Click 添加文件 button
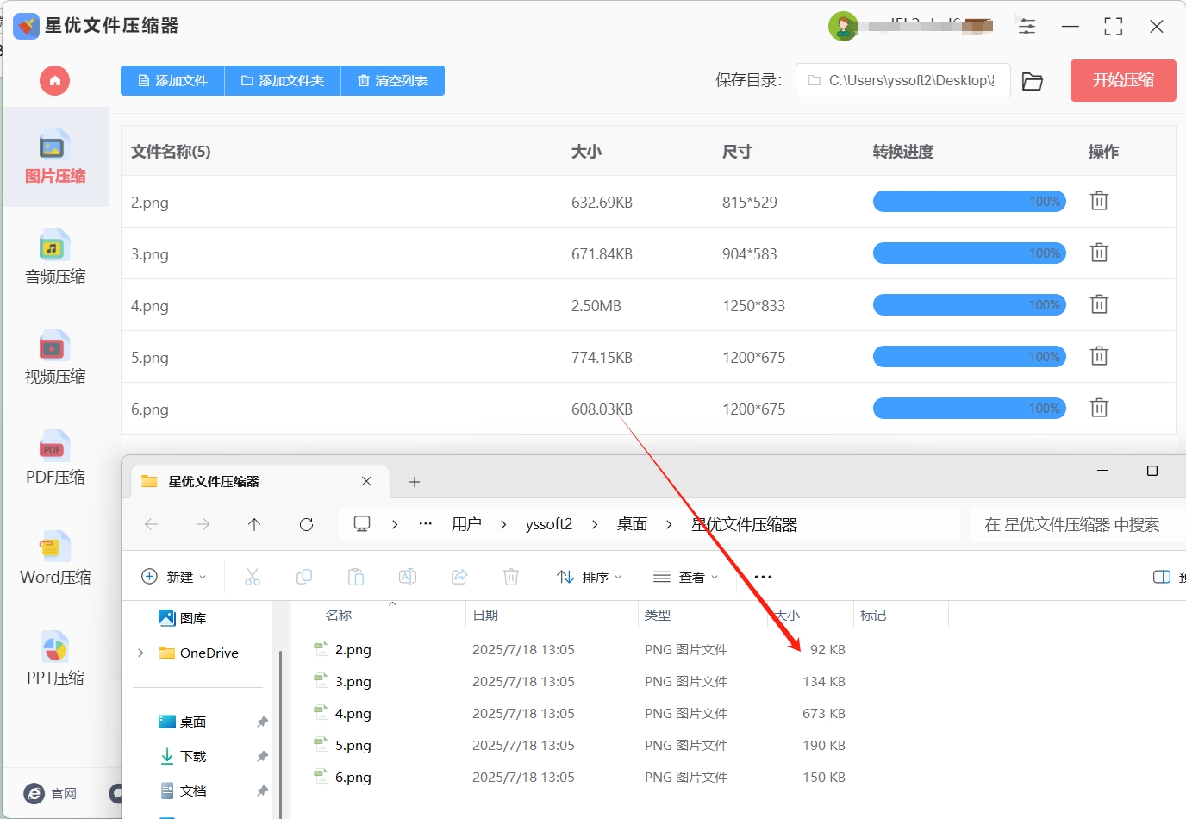 pos(172,80)
